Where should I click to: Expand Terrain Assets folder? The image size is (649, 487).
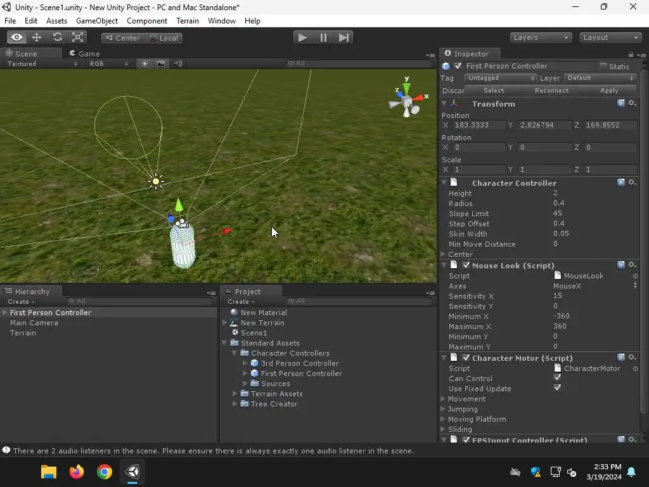pos(235,393)
